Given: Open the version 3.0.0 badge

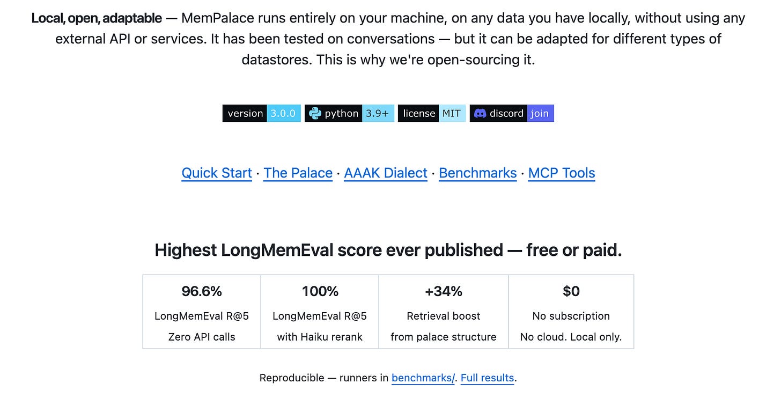Looking at the screenshot, I should (x=262, y=113).
